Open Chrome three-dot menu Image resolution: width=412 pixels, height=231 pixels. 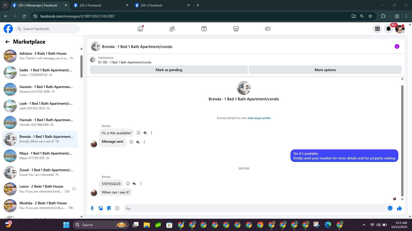click(406, 16)
